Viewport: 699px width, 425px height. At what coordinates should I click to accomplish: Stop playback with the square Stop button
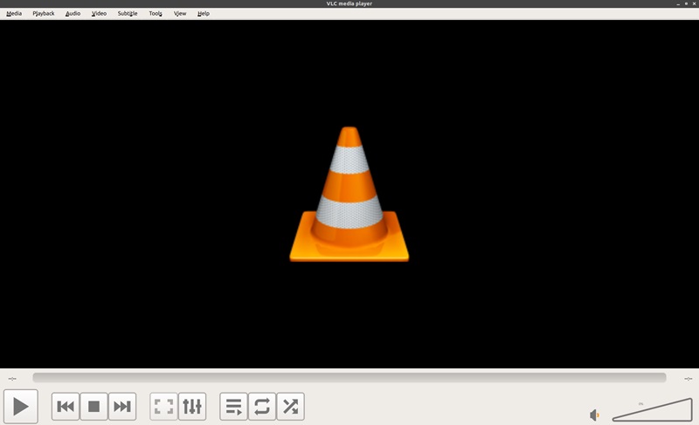click(x=93, y=407)
